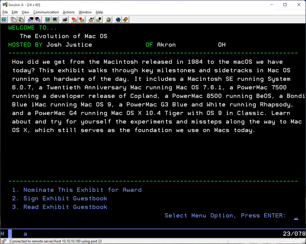Click the 'a' session indicator in operator area

[x=25, y=234]
